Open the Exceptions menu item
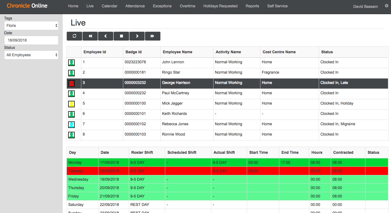The width and height of the screenshot is (391, 213). (x=162, y=6)
